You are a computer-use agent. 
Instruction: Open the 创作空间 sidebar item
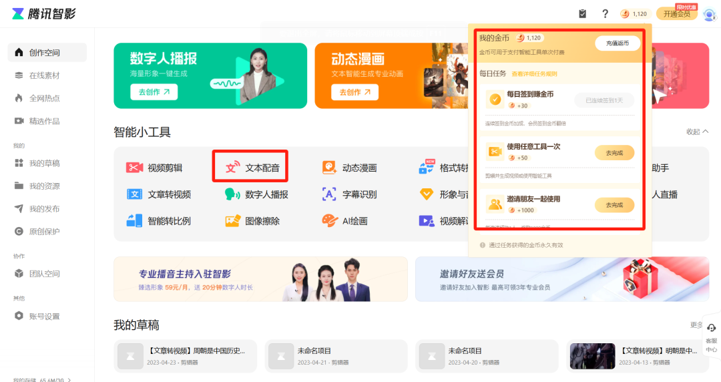point(47,53)
